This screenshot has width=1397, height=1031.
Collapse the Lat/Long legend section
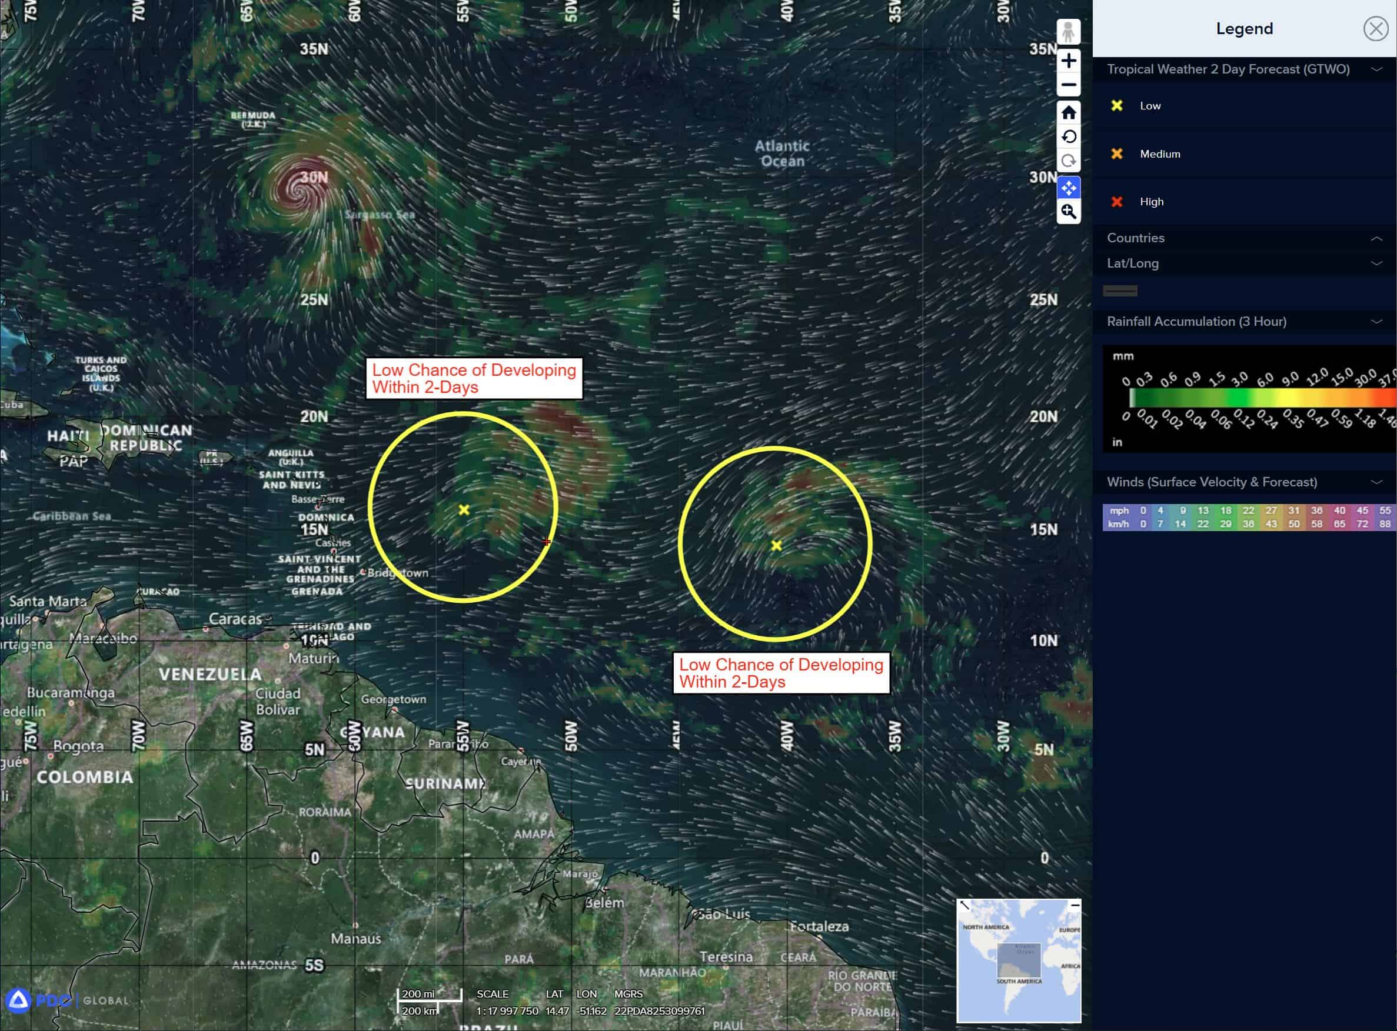pos(1376,263)
